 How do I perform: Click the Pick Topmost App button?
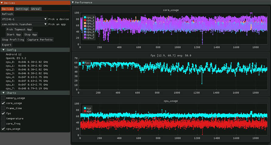(x=19, y=29)
